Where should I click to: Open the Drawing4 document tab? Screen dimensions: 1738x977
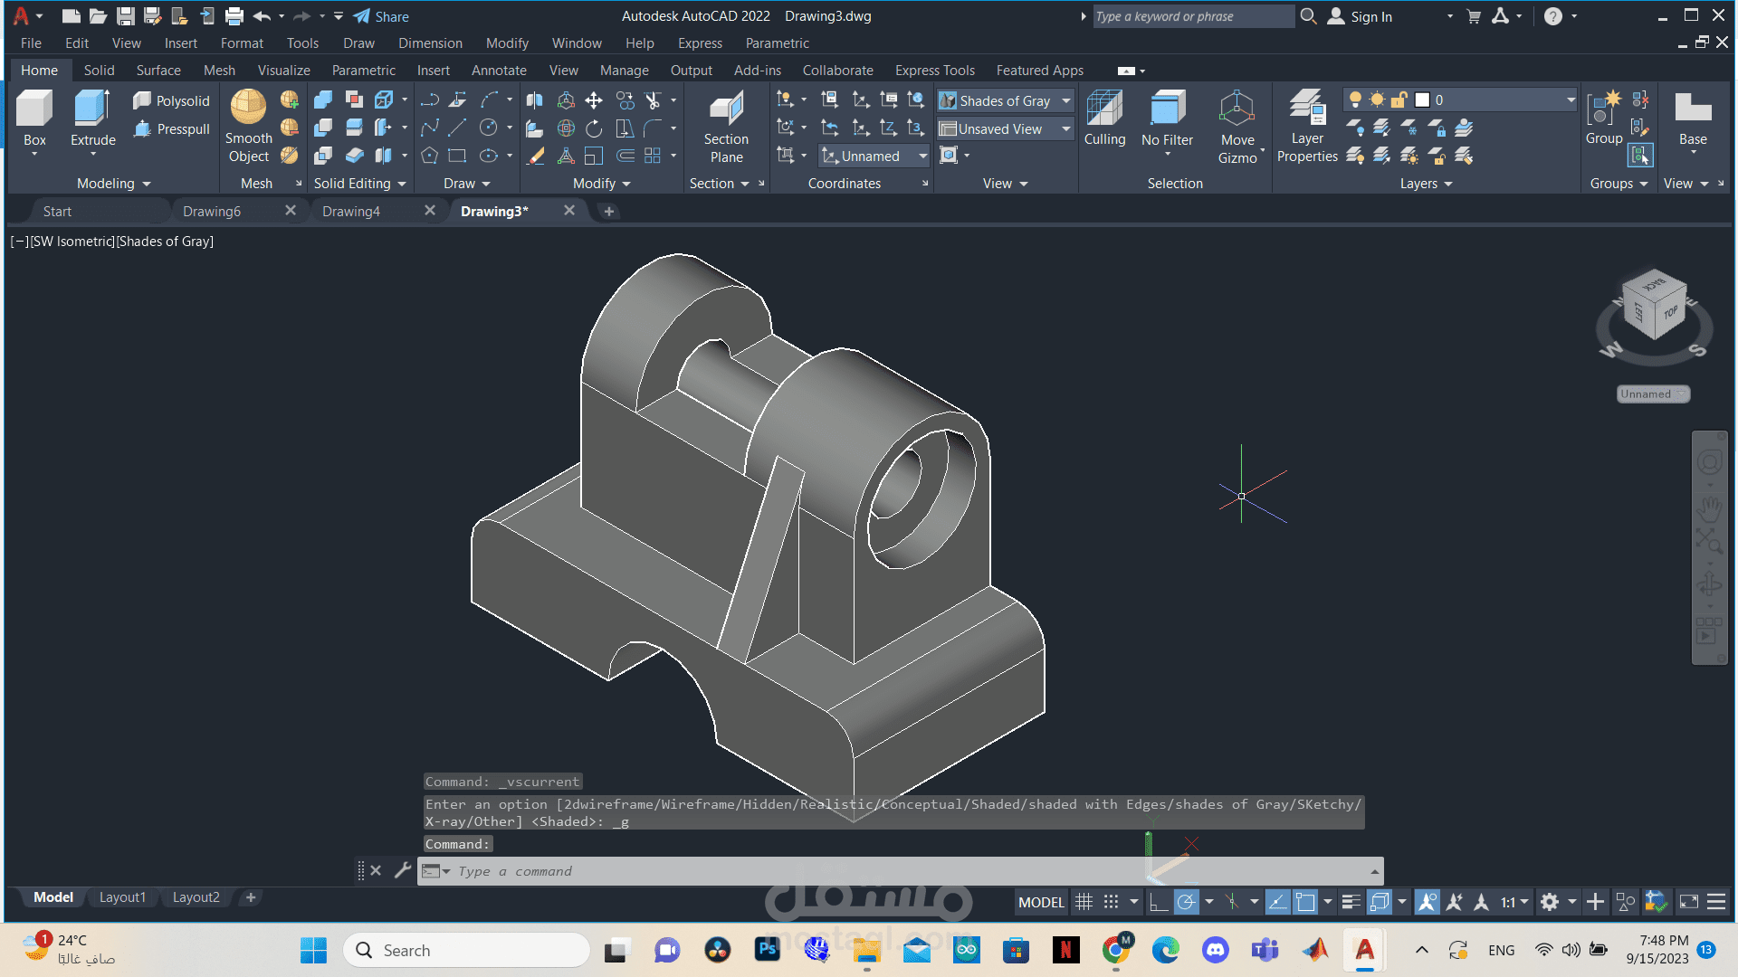pos(351,211)
